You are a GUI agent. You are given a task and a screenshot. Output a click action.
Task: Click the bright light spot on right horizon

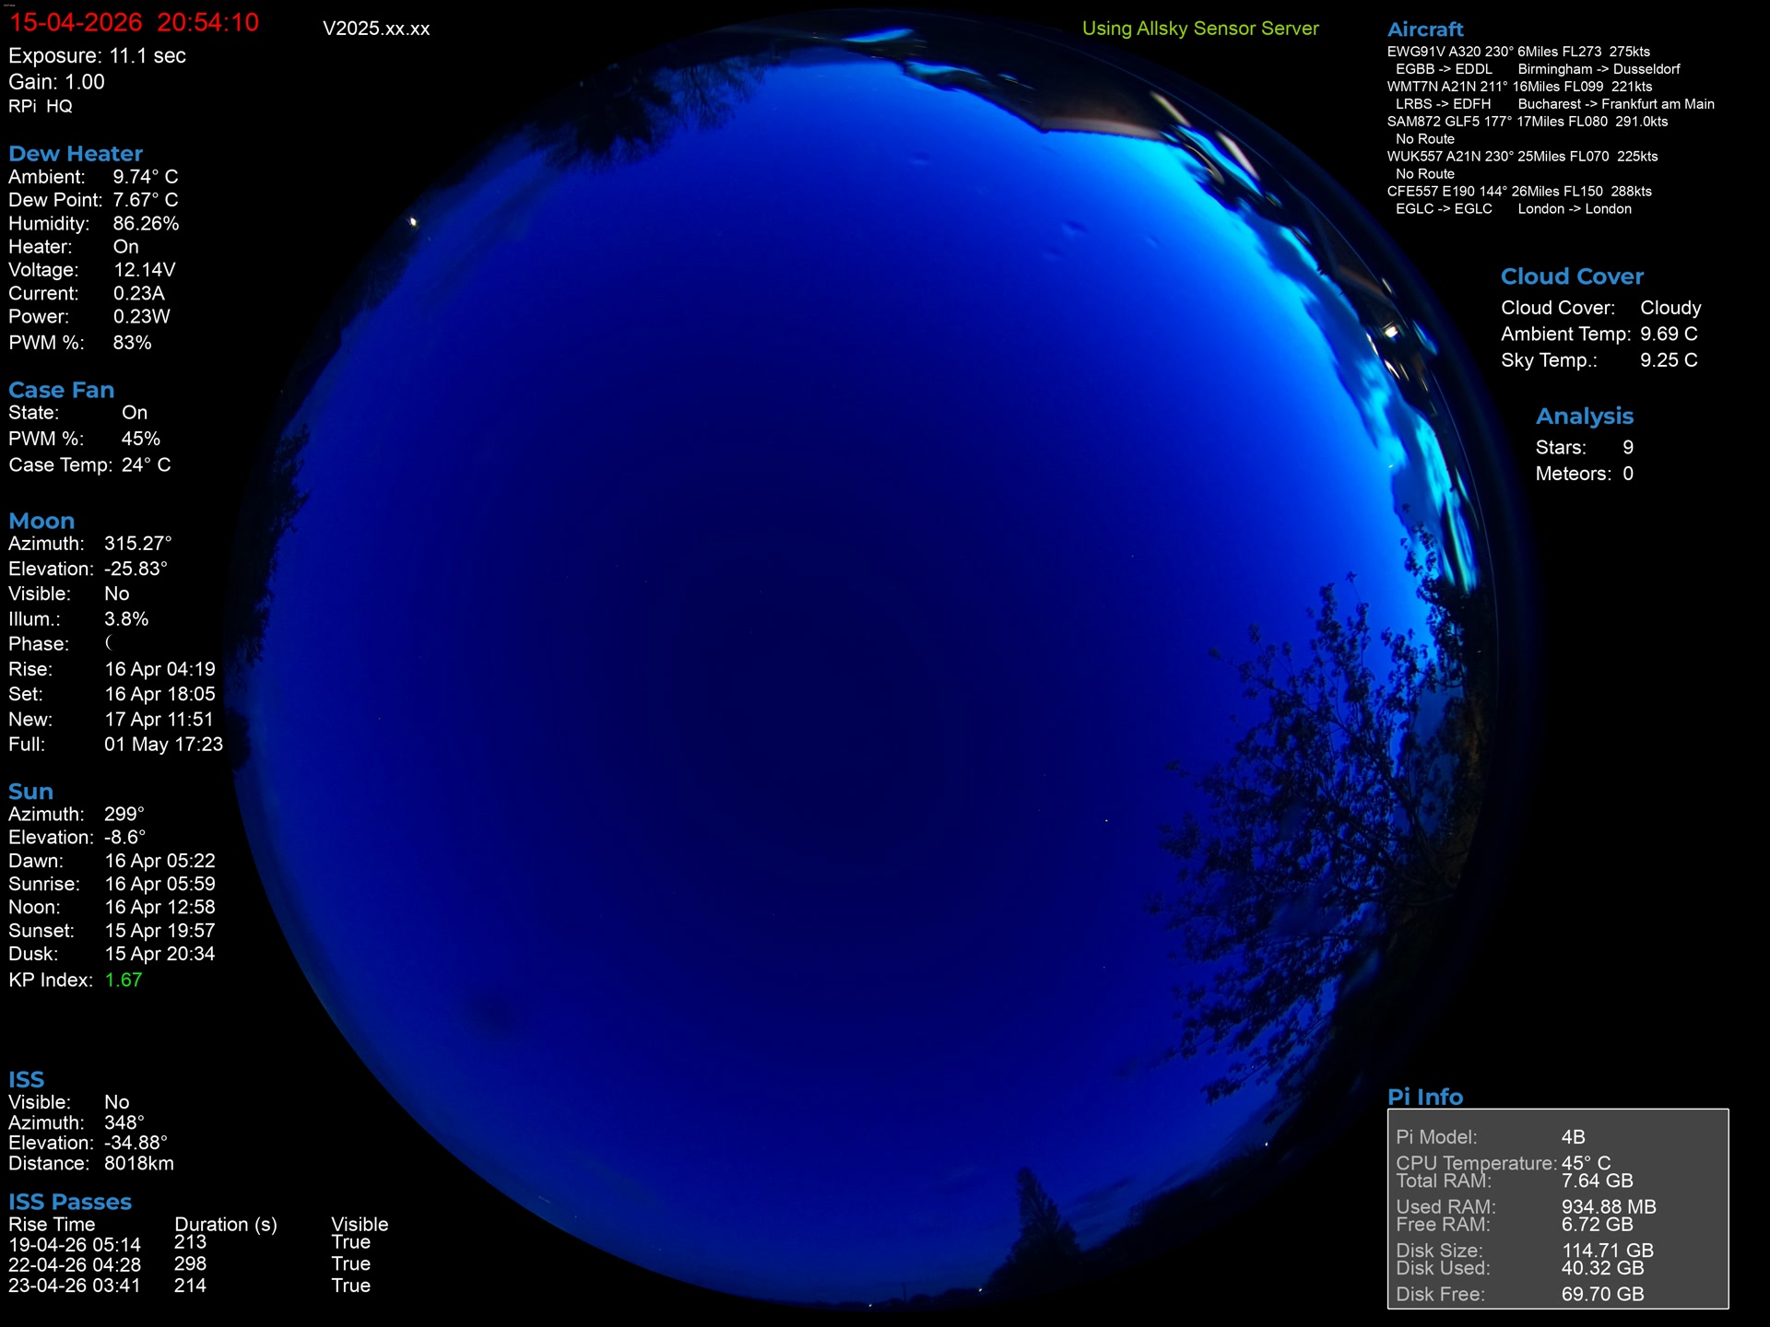coord(1391,331)
